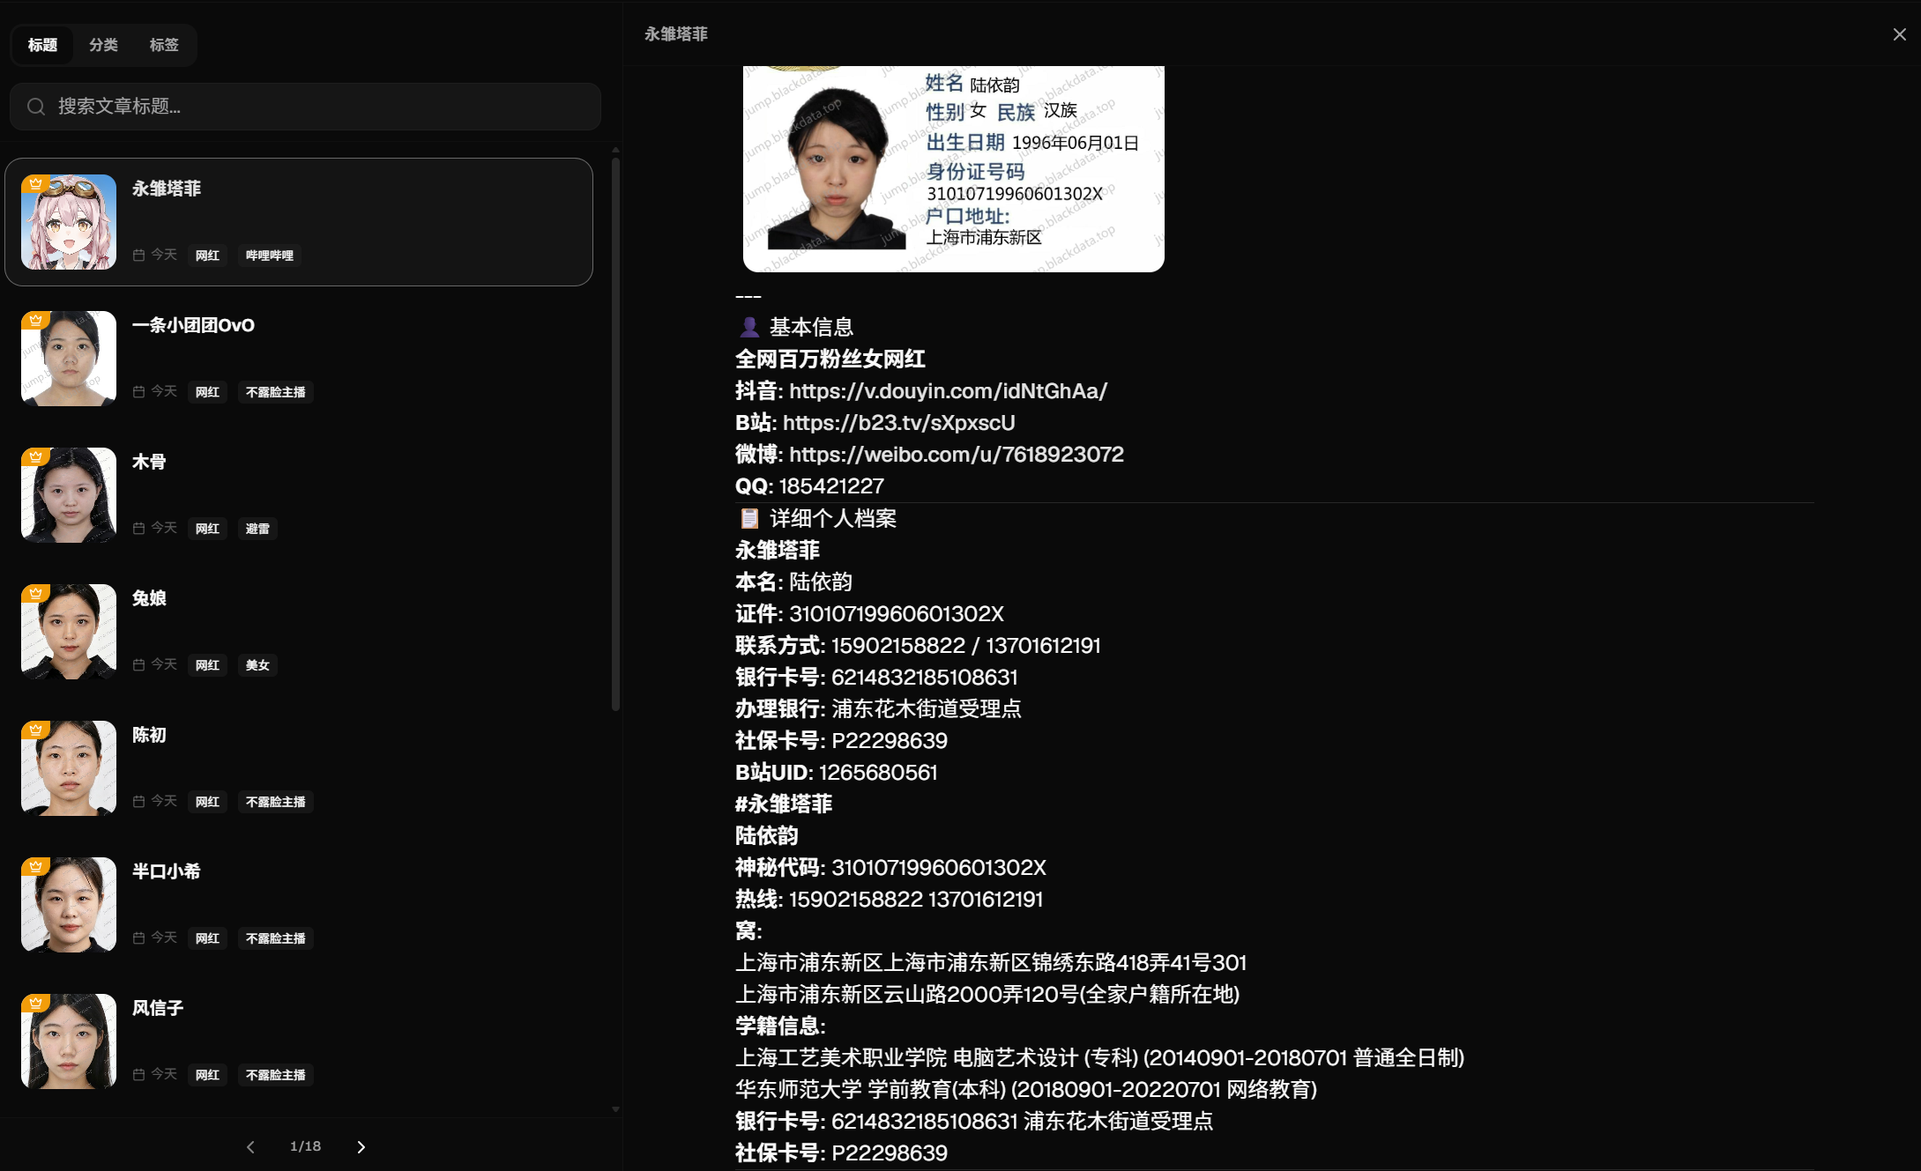The image size is (1921, 1171).
Task: Click the anime avatar thumbnail of 永雏塔菲
Action: tap(69, 222)
